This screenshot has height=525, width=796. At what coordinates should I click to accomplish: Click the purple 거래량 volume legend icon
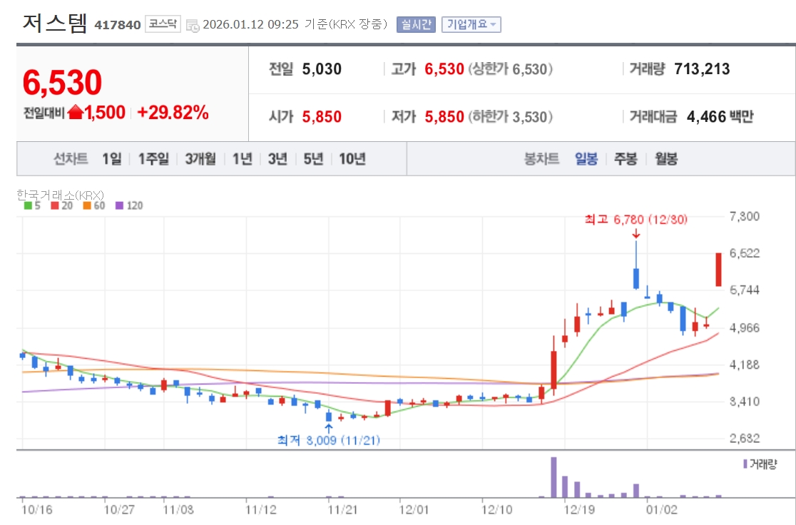745,464
